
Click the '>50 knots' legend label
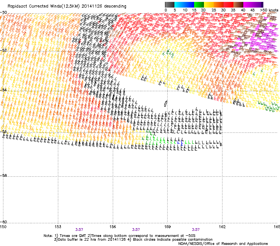269,10
